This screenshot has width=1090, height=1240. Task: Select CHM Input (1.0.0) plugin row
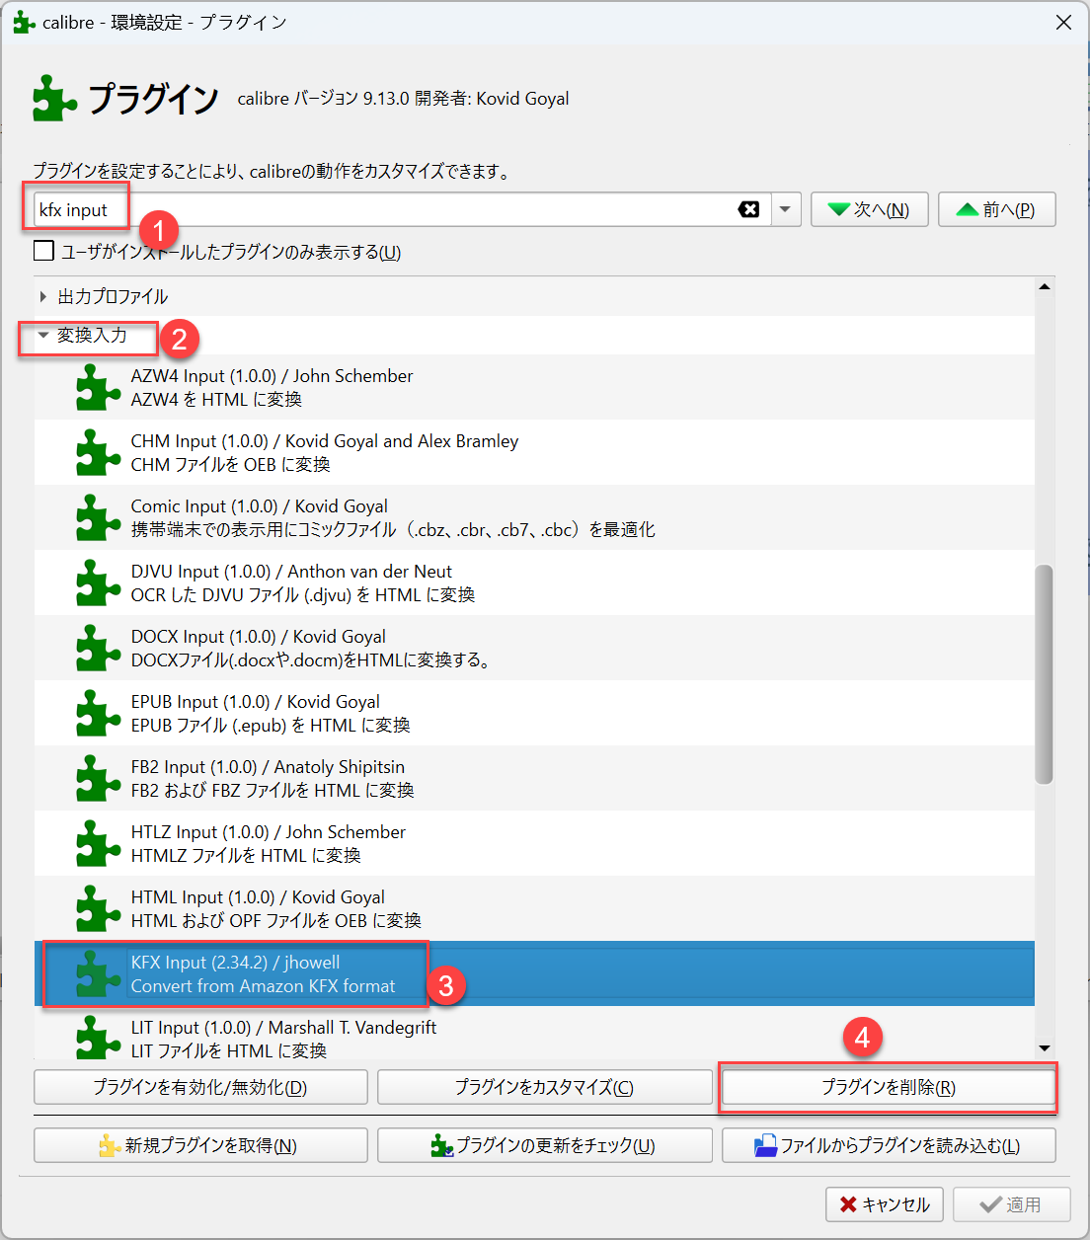[x=534, y=452]
